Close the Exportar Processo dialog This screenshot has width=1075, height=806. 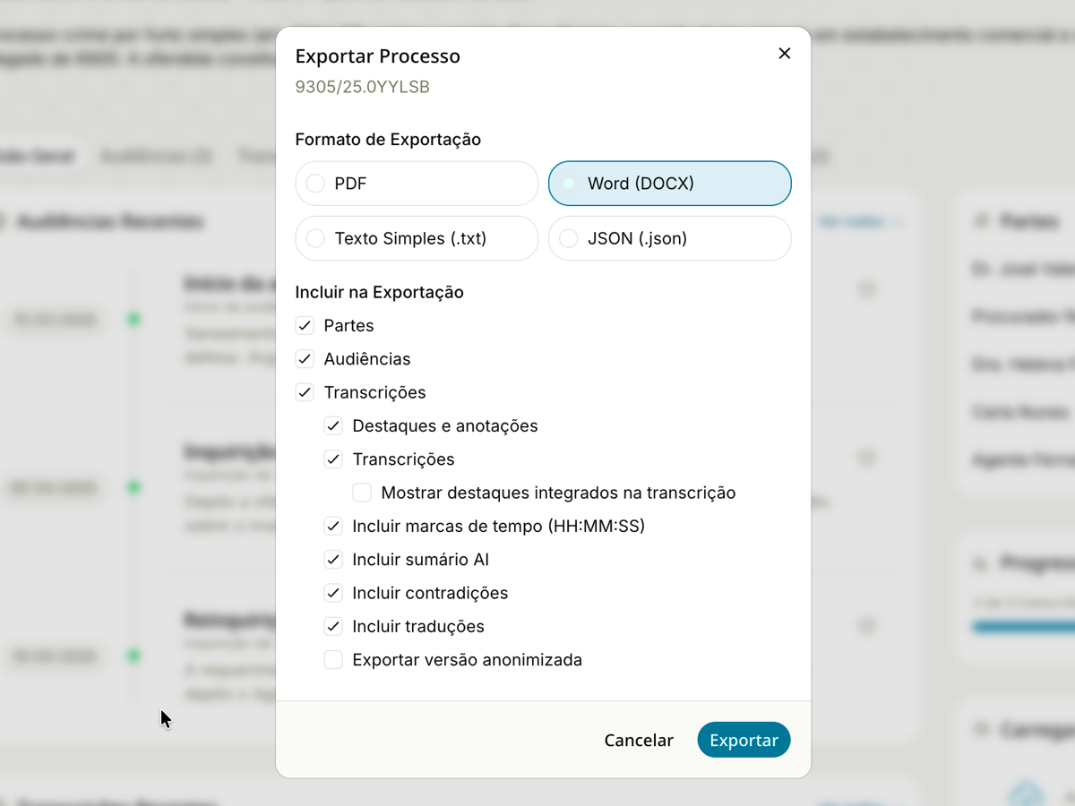tap(784, 54)
